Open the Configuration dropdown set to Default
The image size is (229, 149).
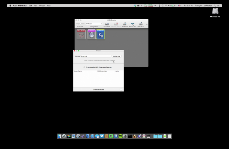[x=94, y=24]
